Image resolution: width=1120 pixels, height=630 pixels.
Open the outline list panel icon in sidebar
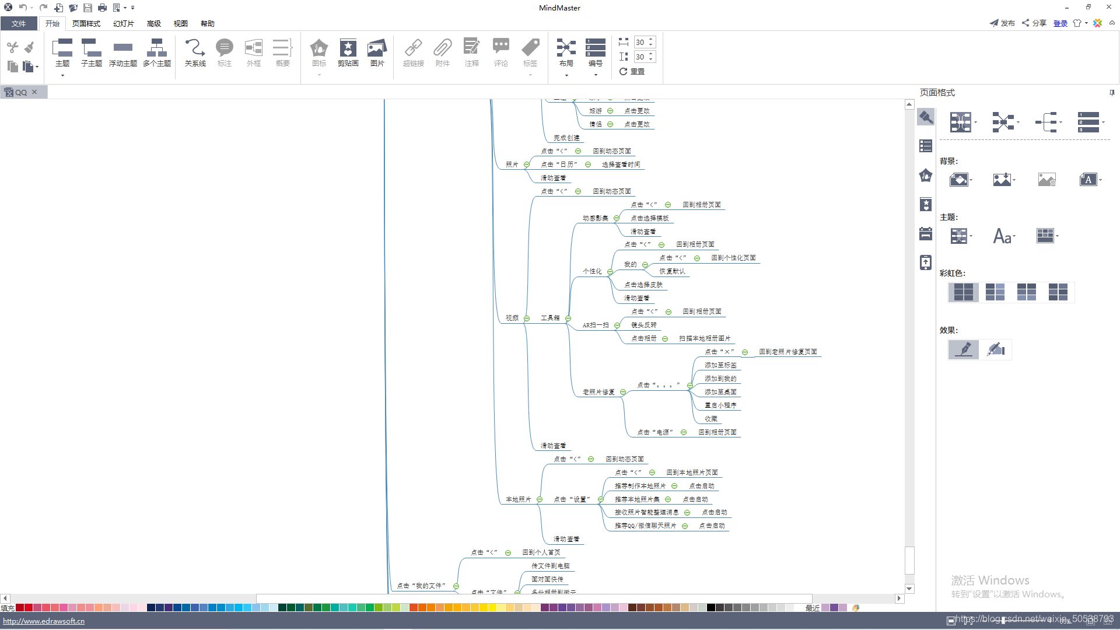click(x=926, y=146)
